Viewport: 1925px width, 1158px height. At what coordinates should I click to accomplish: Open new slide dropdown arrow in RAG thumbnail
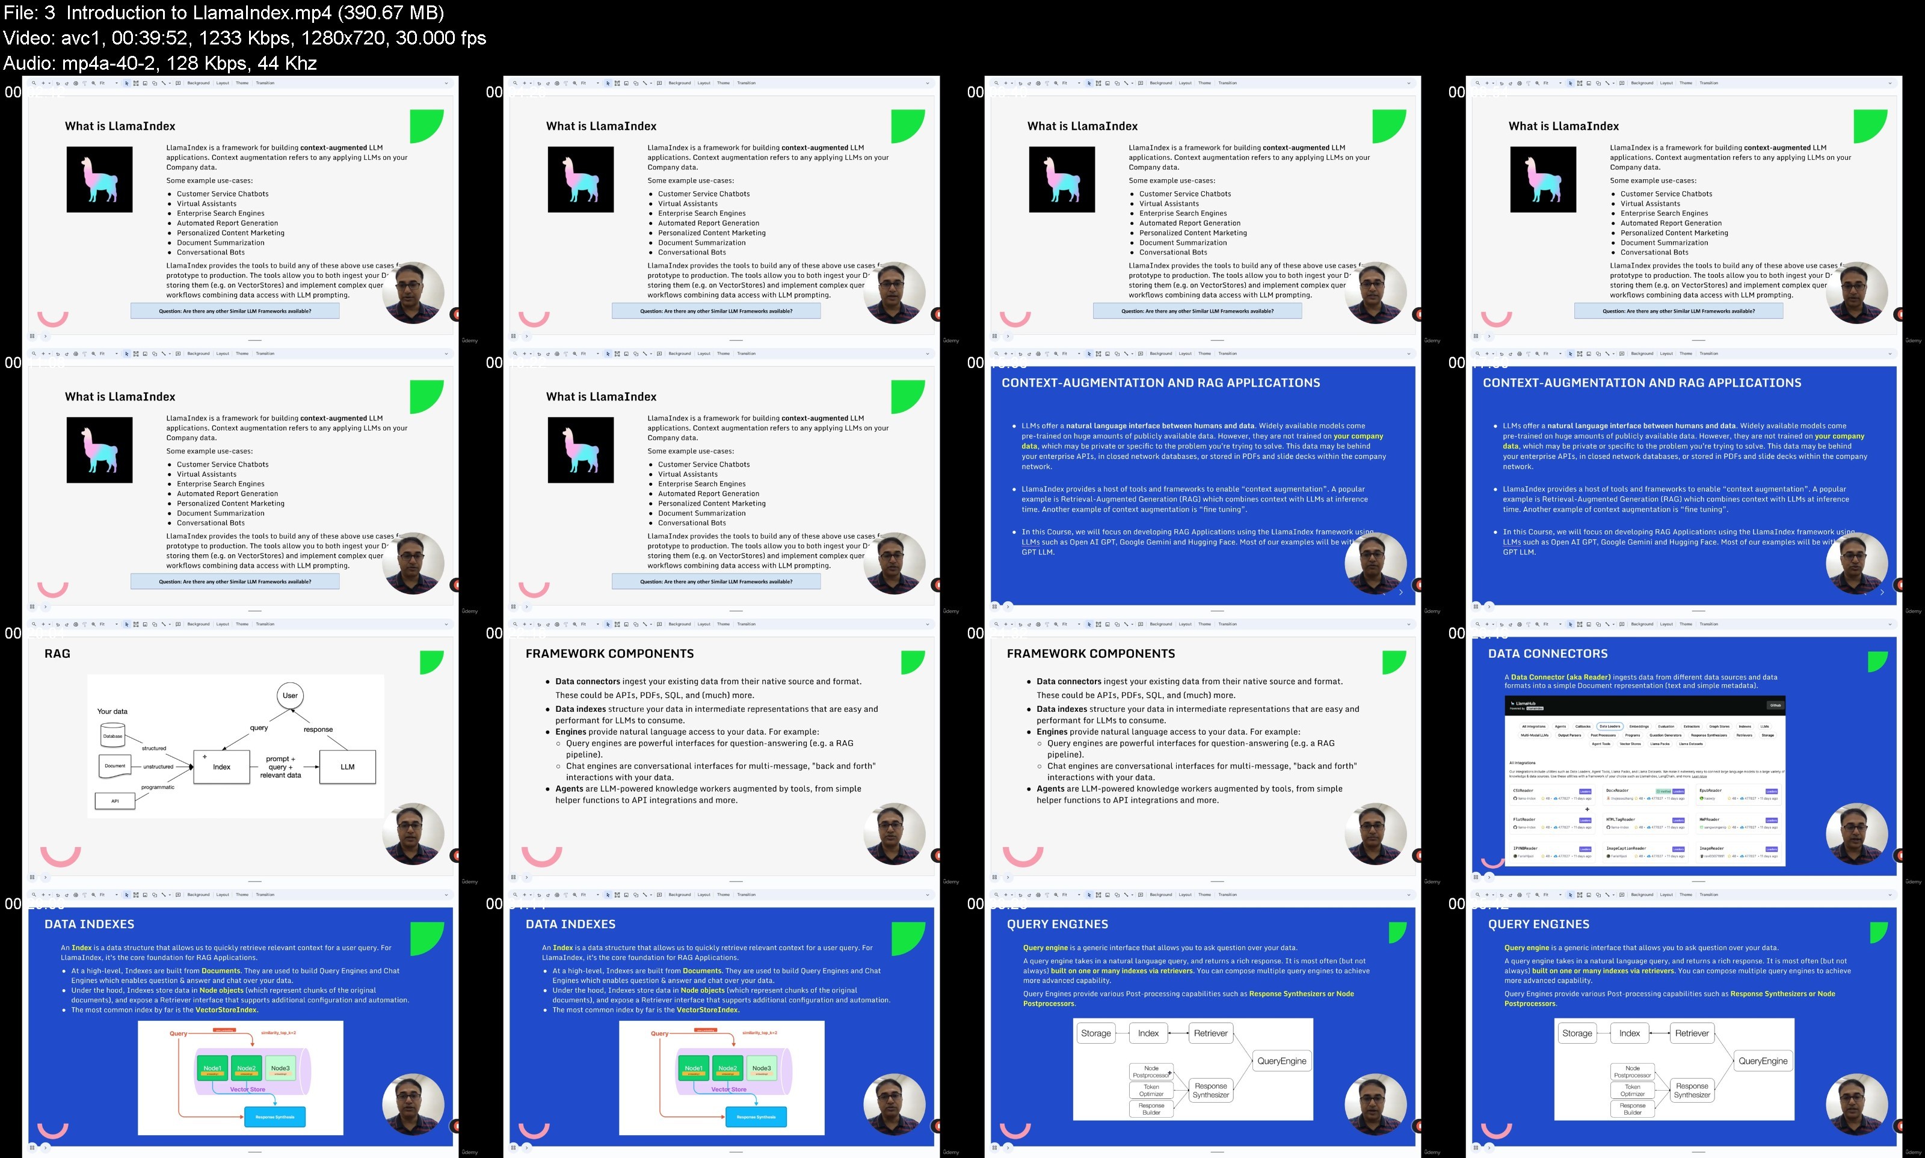pos(50,624)
